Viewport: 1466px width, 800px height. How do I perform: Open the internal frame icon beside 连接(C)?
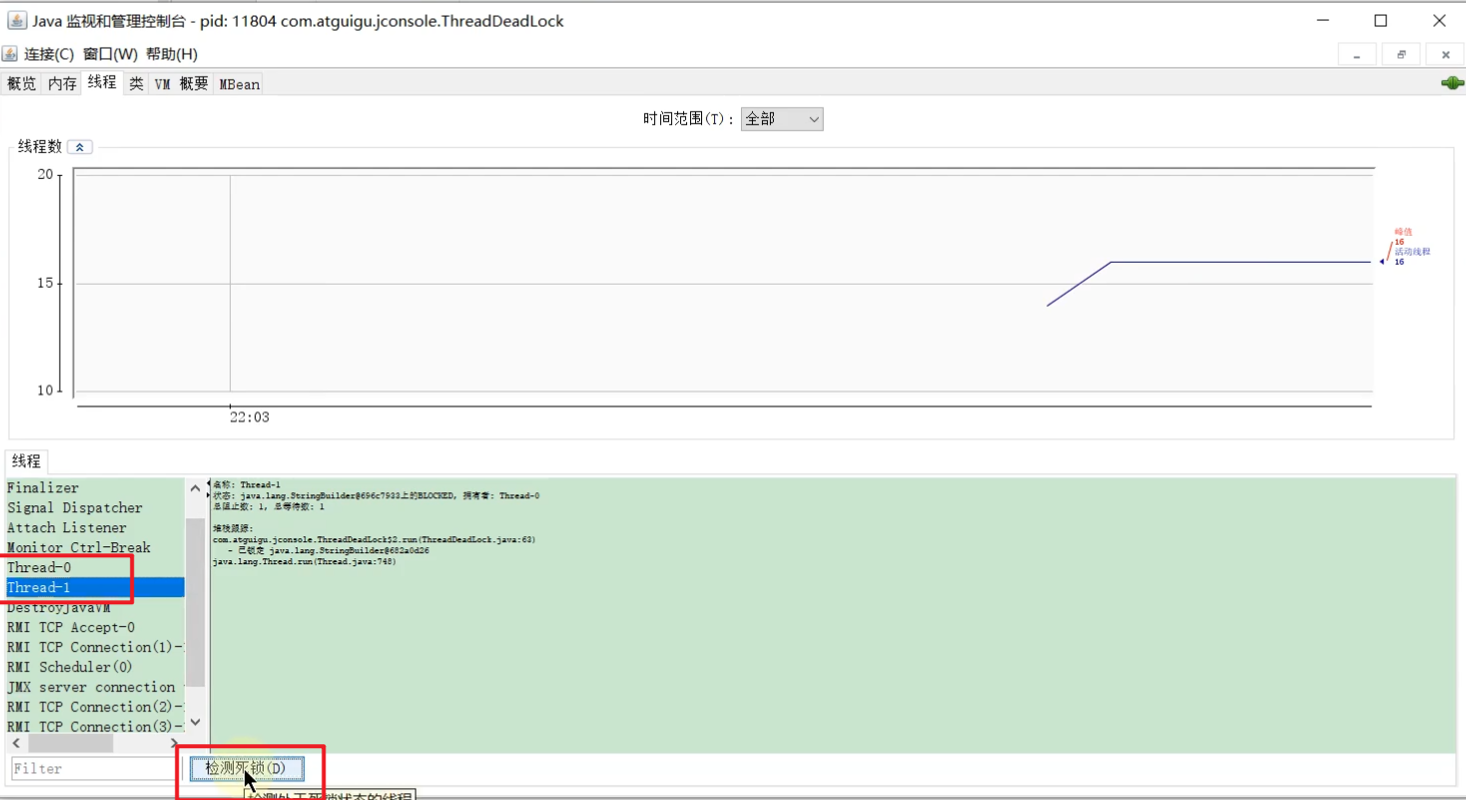click(x=11, y=54)
